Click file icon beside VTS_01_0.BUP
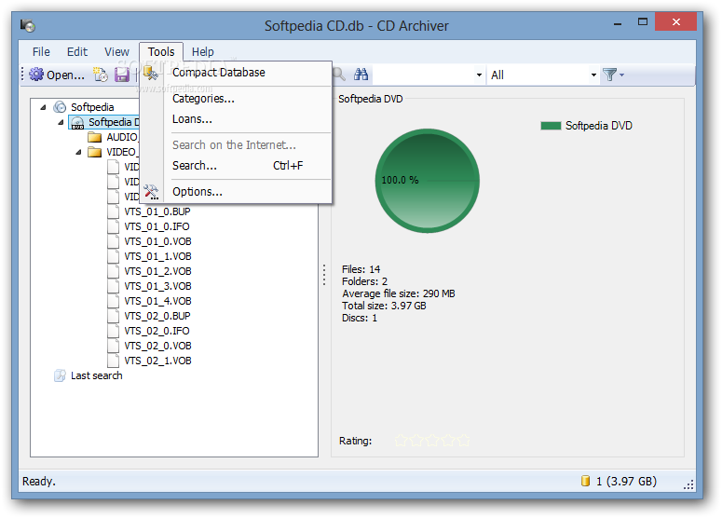 coord(114,211)
